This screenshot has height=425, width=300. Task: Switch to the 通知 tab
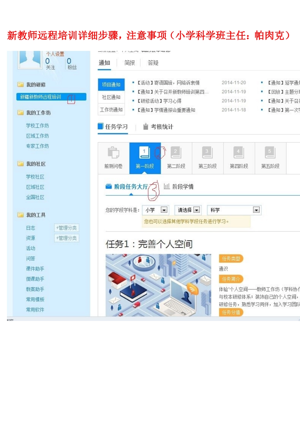(x=105, y=63)
